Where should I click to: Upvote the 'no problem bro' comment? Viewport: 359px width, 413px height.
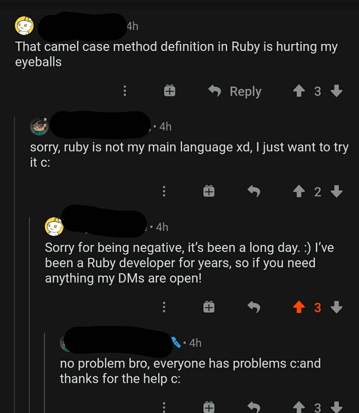[299, 407]
